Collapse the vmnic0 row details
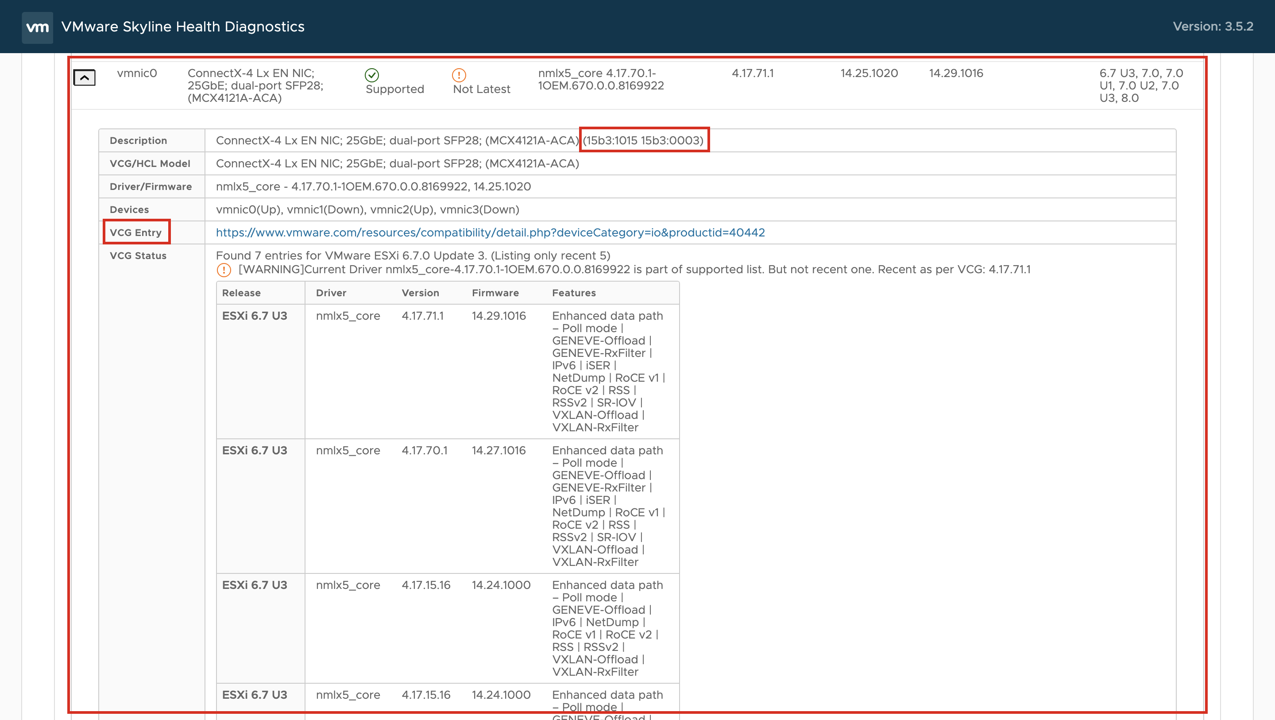Viewport: 1275px width, 720px height. point(84,77)
